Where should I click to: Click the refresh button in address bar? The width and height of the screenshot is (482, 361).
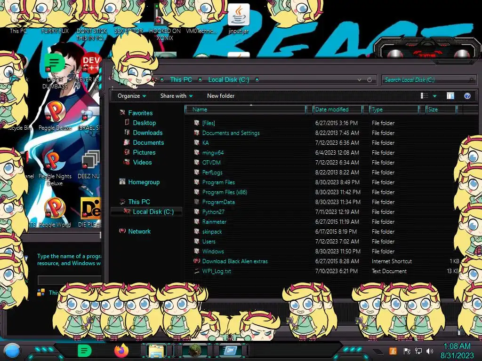pos(370,80)
